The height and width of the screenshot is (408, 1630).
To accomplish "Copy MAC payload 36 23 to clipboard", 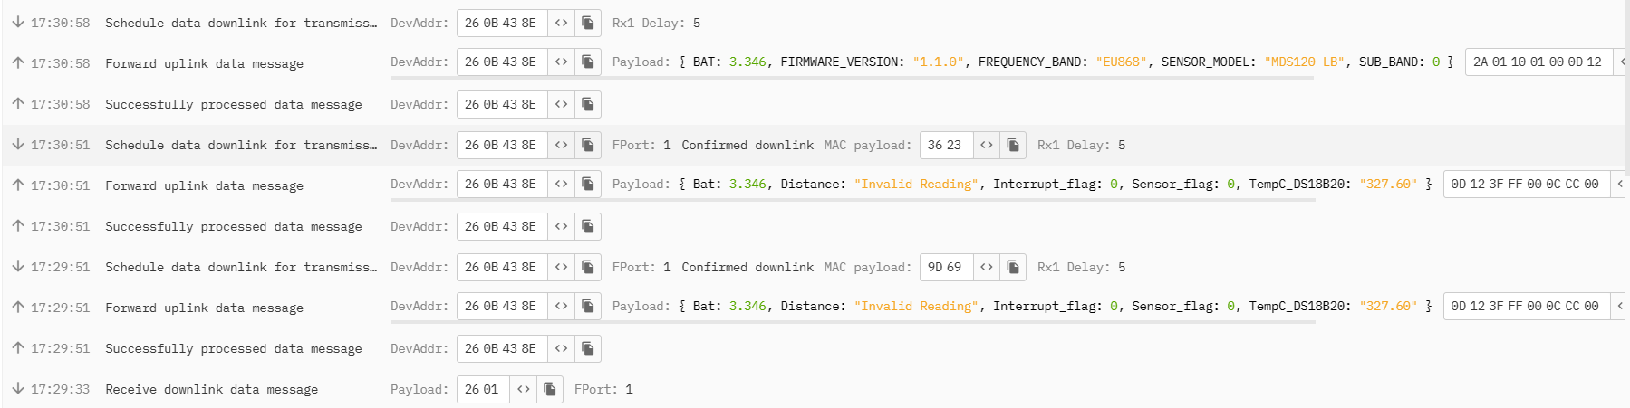I will [x=1013, y=145].
